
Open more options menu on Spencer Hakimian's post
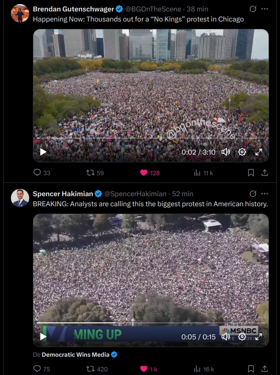264,194
